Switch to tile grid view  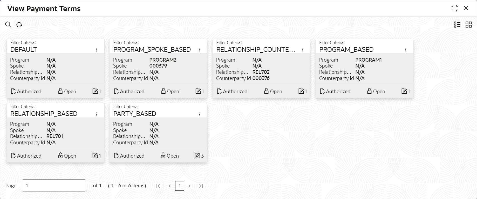pyautogui.click(x=468, y=25)
